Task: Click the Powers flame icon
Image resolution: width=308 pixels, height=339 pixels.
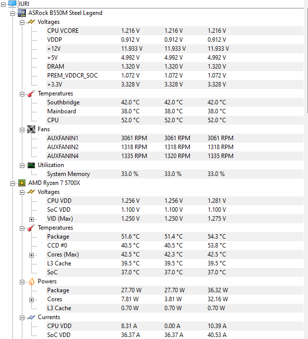Action: (x=32, y=281)
